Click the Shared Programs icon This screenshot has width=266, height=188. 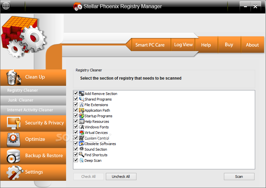point(82,99)
